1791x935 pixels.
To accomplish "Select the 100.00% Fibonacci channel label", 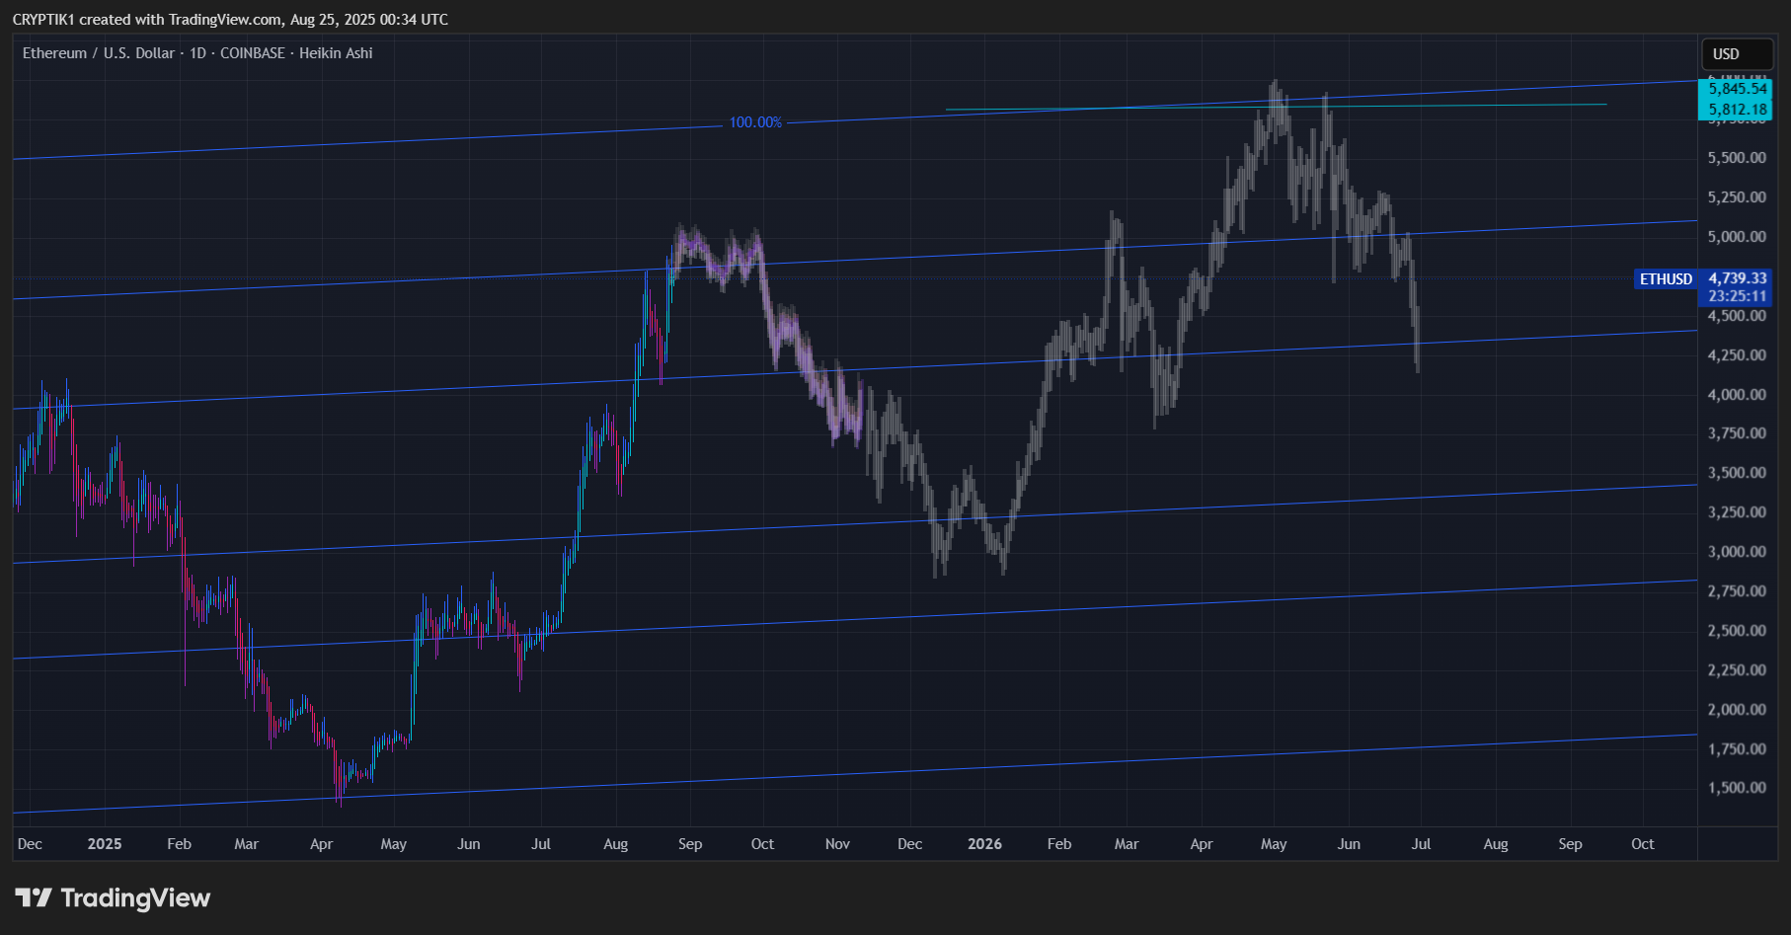I will click(755, 122).
